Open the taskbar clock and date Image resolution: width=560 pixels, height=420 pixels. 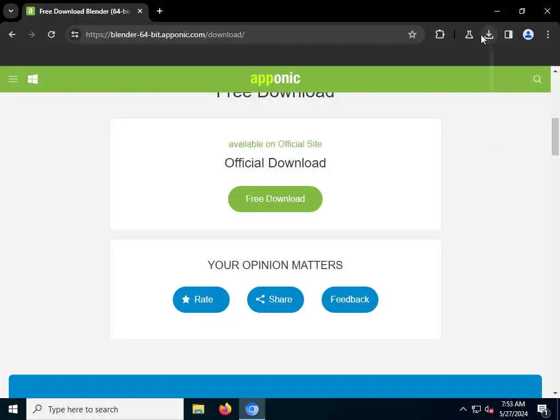[513, 409]
